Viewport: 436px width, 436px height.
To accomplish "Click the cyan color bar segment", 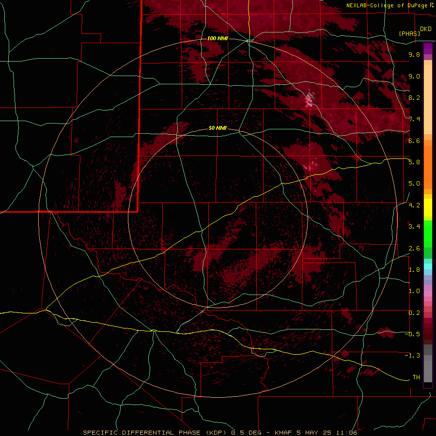I will click(x=428, y=266).
